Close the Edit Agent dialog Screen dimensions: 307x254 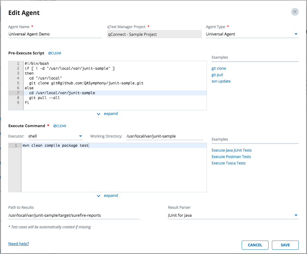[x=294, y=12]
